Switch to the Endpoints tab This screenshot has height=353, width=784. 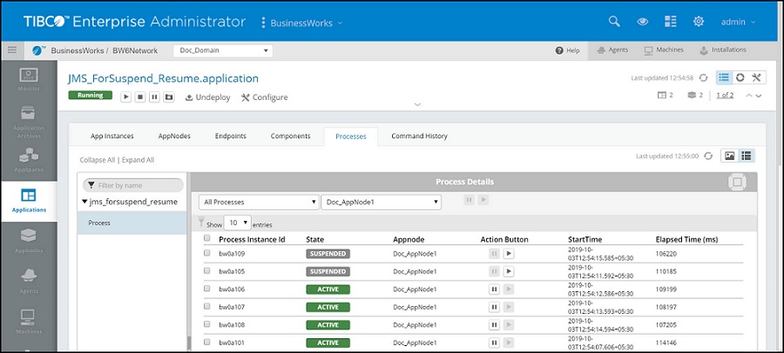tap(230, 137)
